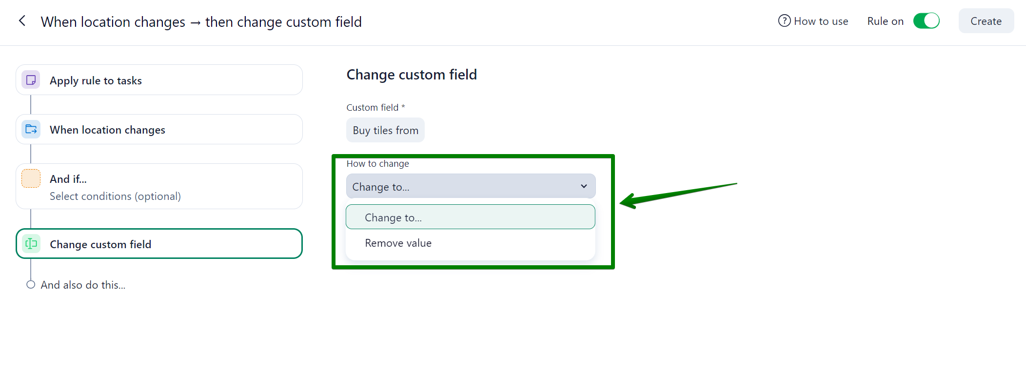
Task: Click the How to use help icon
Action: pos(784,21)
